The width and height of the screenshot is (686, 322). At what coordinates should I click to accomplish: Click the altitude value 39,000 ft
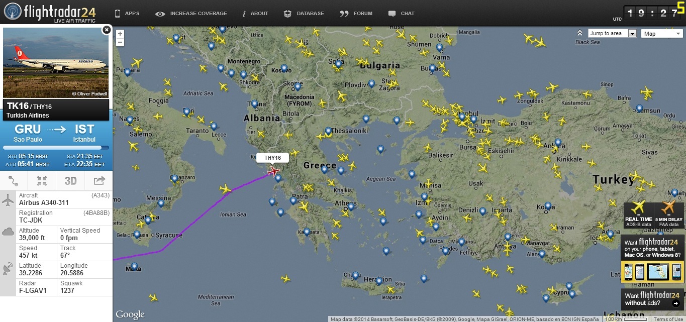pos(32,238)
